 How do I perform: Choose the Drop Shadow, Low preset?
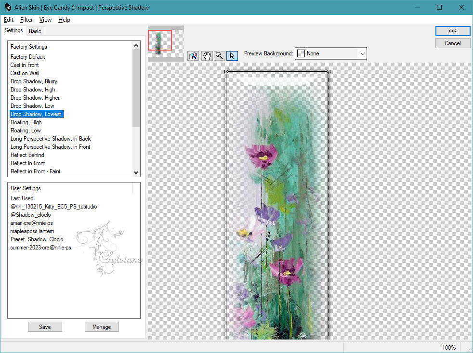click(32, 105)
